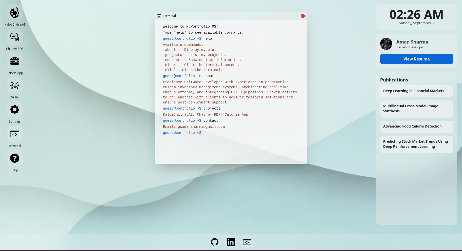Viewport: 462px width, 251px height.
Task: Close the Terminal window with red button
Action: 303,16
